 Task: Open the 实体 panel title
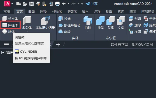75,38
